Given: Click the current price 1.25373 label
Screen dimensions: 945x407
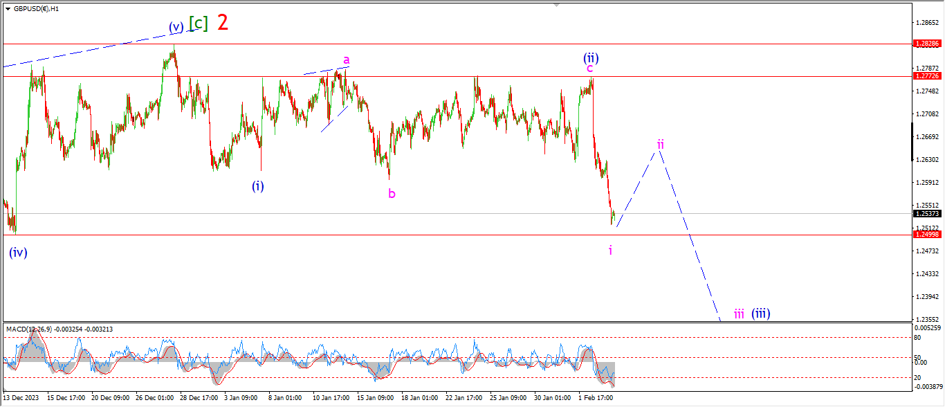Looking at the screenshot, I should coord(926,213).
